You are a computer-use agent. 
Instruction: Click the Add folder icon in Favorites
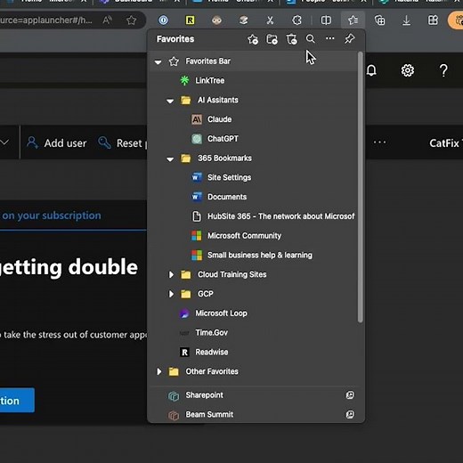(272, 39)
